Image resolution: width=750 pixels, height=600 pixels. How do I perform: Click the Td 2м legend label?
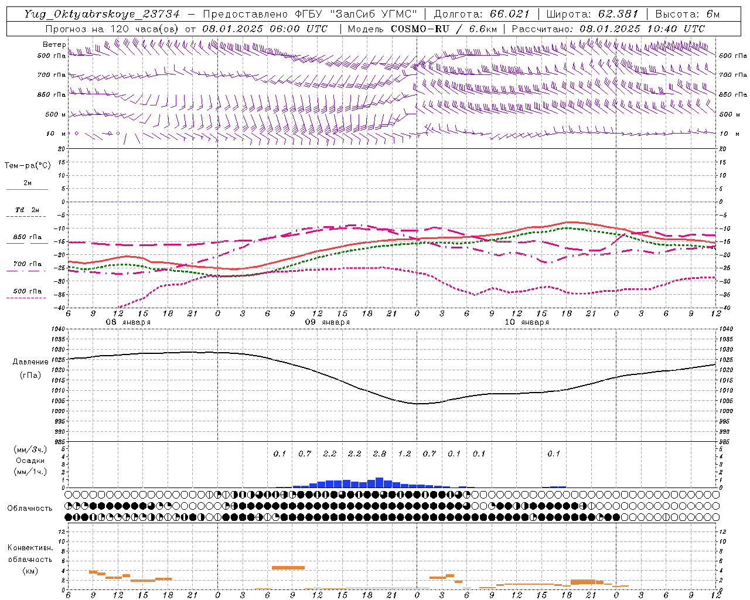coord(27,210)
